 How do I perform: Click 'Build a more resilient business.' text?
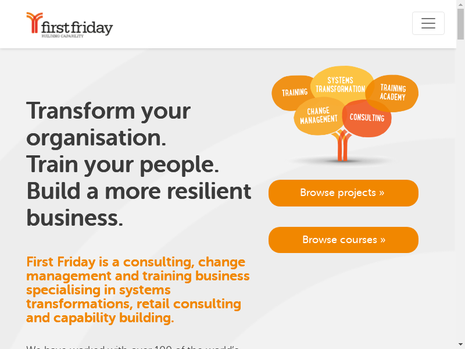[138, 204]
